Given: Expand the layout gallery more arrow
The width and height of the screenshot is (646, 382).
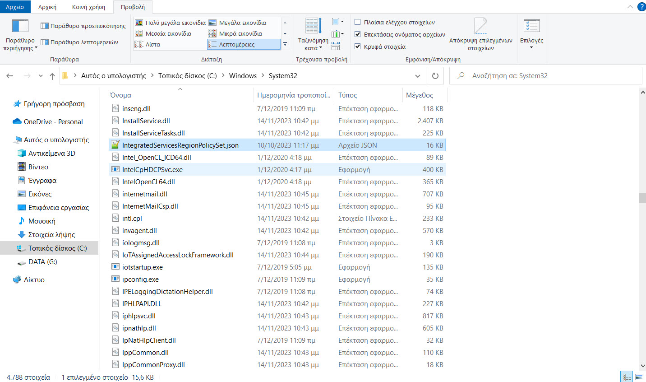Looking at the screenshot, I should point(285,44).
